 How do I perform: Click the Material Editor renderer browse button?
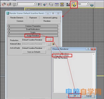pos(49,44)
